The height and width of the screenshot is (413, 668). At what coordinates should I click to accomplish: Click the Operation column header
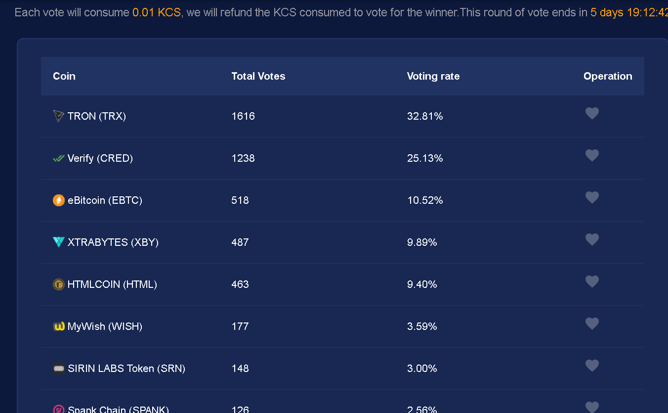(608, 76)
